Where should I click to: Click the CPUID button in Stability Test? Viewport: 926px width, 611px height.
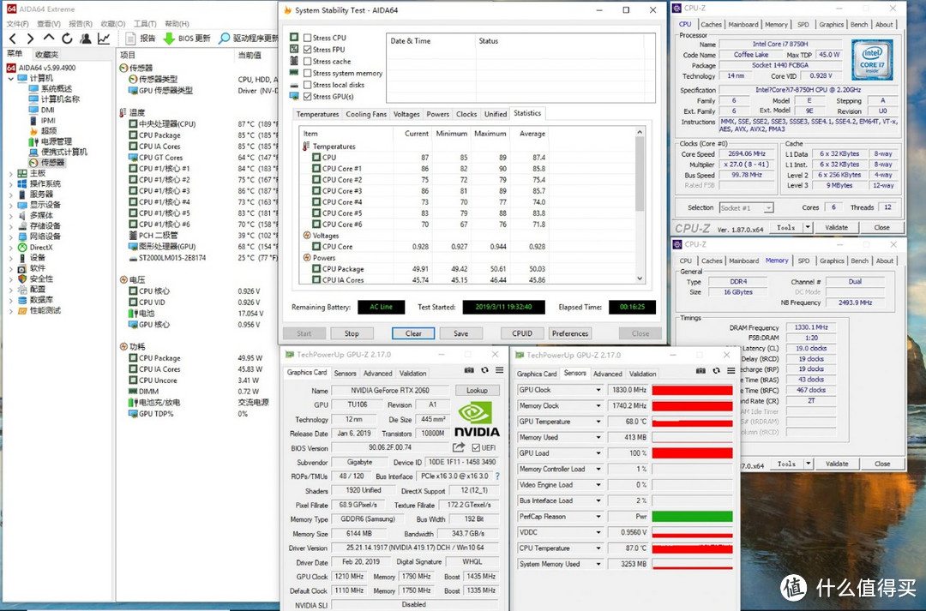point(522,333)
